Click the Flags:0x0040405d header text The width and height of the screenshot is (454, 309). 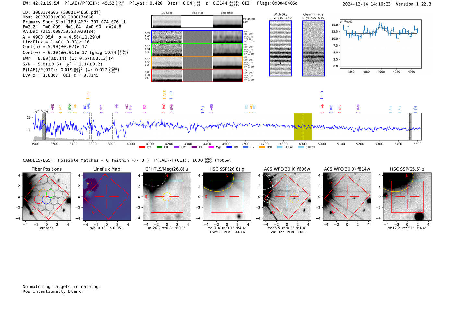(277, 3)
